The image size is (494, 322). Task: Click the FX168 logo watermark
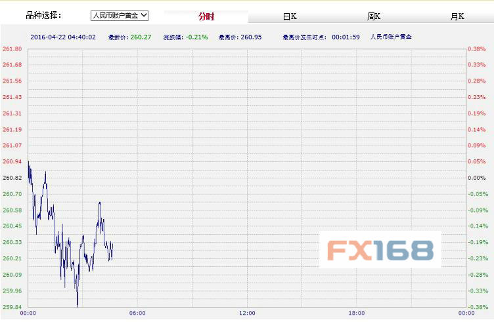click(x=380, y=249)
